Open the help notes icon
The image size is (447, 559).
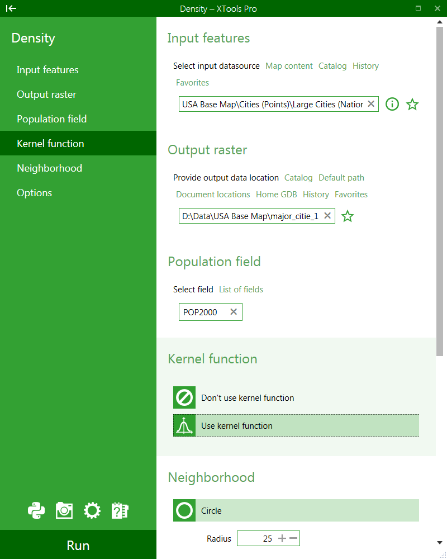click(x=120, y=510)
